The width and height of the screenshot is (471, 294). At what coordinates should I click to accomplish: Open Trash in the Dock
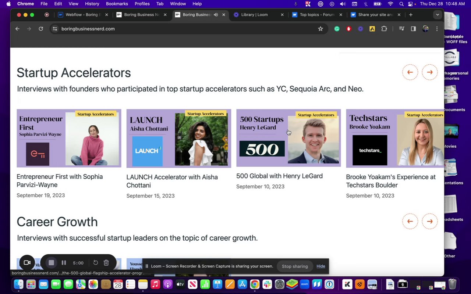point(452,284)
